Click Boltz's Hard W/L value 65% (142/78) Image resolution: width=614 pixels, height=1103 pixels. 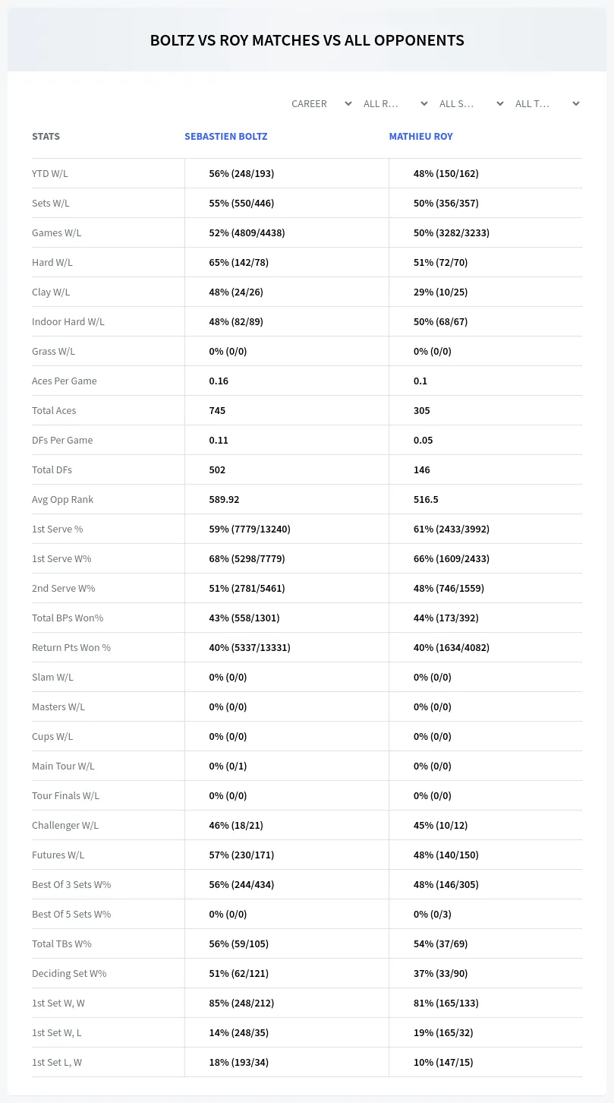tap(239, 262)
